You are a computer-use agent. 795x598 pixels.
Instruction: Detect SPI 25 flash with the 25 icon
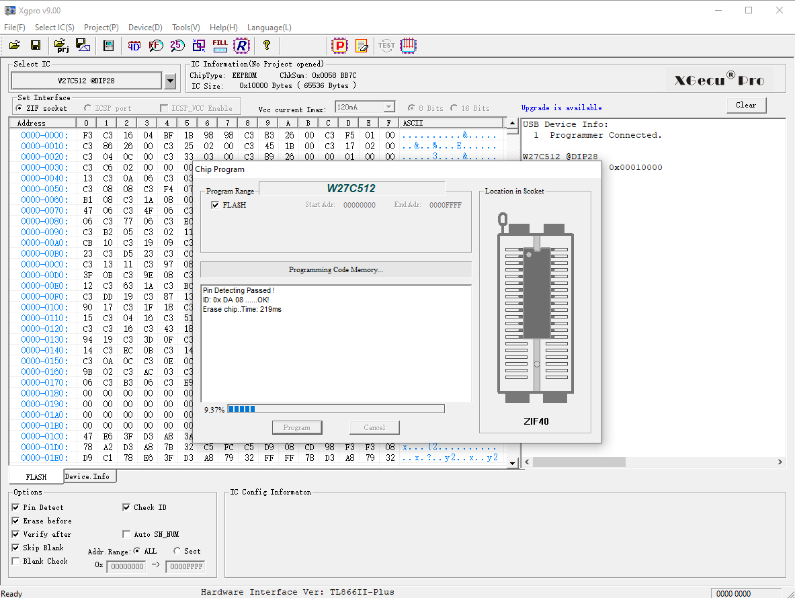pos(177,46)
